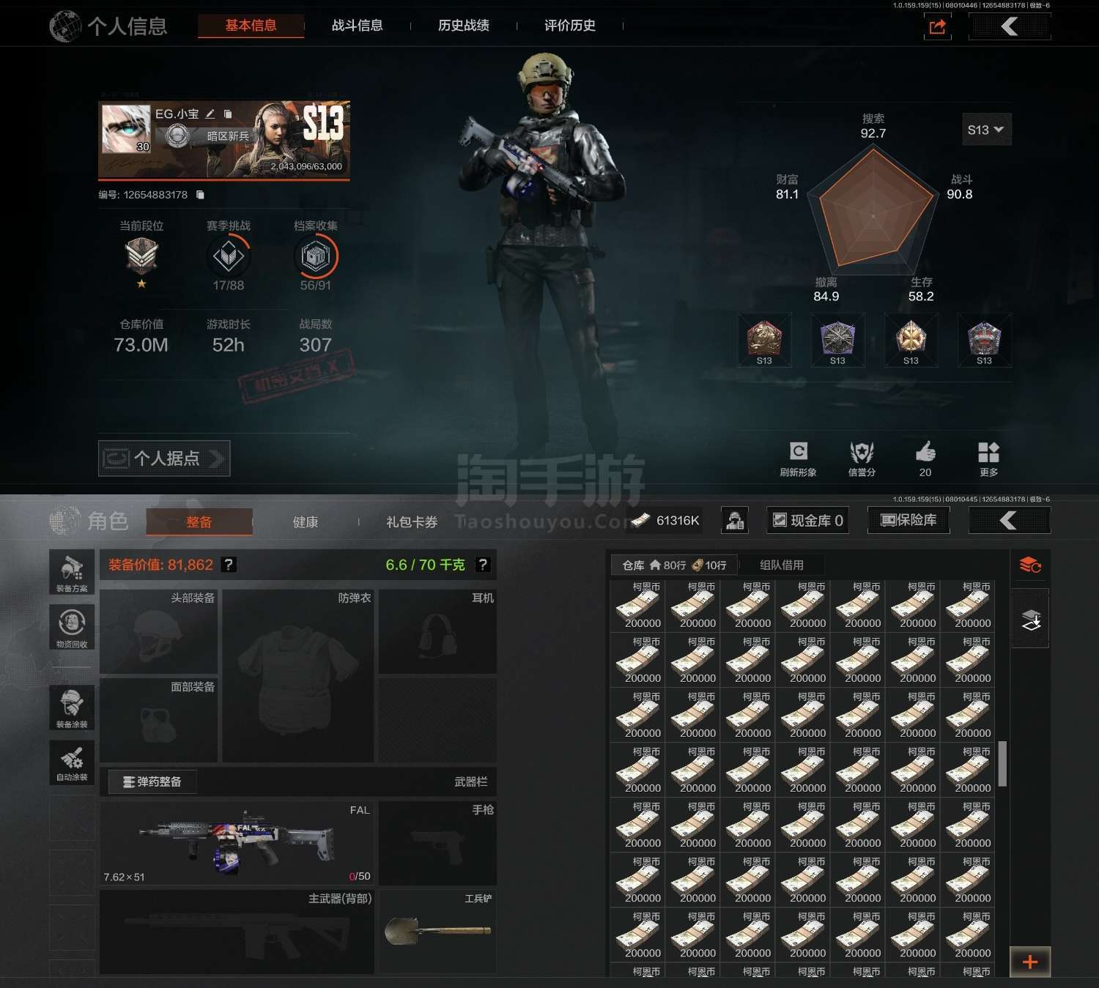
Task: Select the 整备 tab
Action: (x=199, y=522)
